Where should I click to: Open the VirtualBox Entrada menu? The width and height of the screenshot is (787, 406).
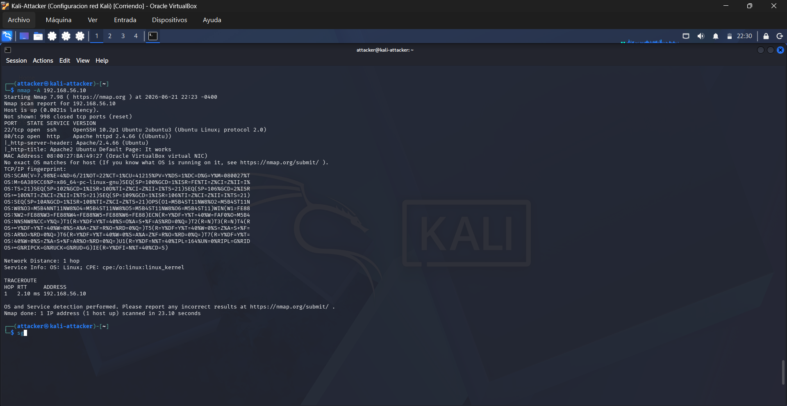[x=125, y=20]
